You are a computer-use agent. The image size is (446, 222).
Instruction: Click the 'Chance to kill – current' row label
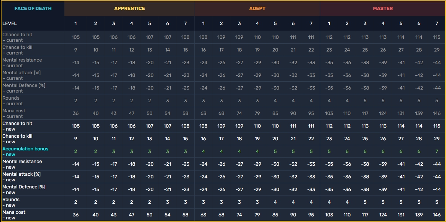pyautogui.click(x=17, y=50)
